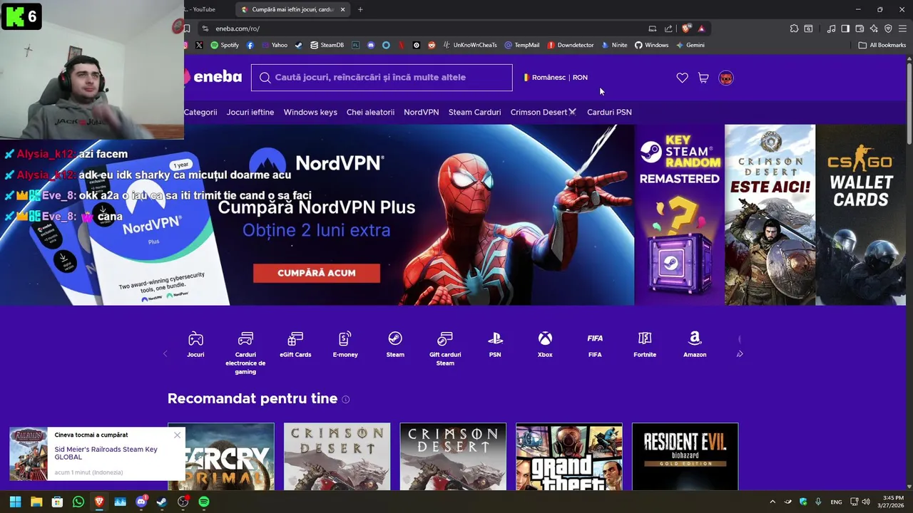
Task: Open the wishlist heart icon
Action: [682, 78]
